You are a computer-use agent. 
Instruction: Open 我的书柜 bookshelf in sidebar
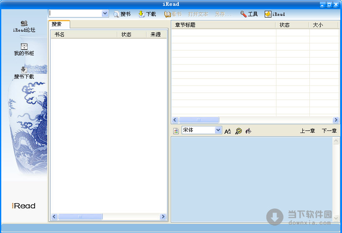click(x=24, y=50)
